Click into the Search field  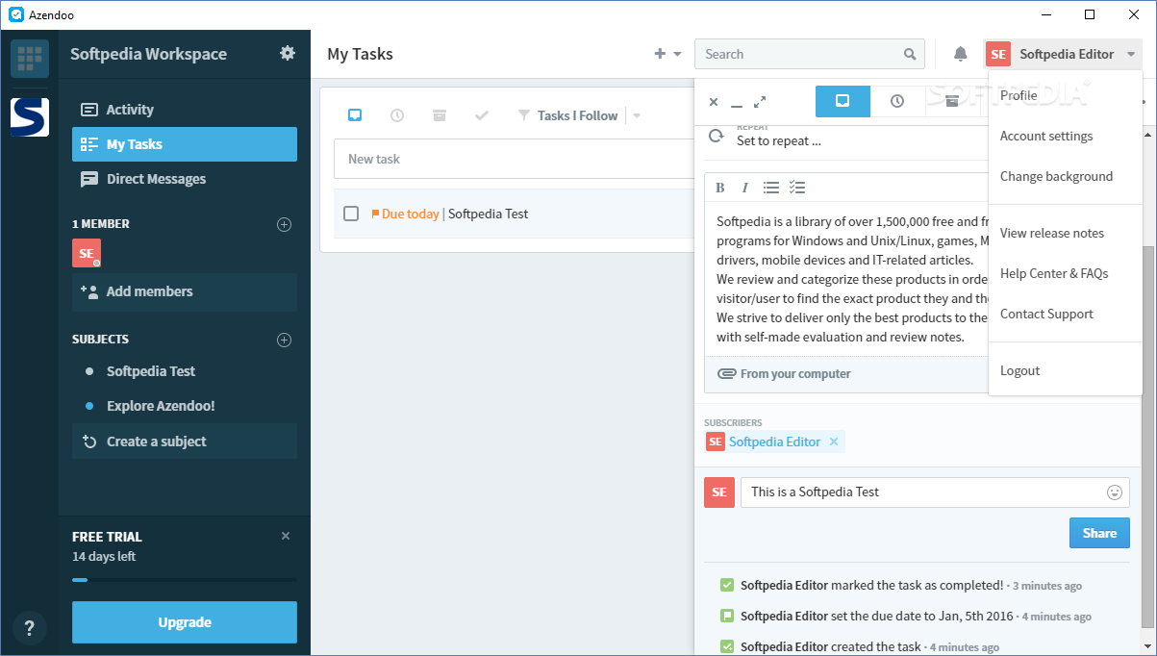(x=810, y=54)
